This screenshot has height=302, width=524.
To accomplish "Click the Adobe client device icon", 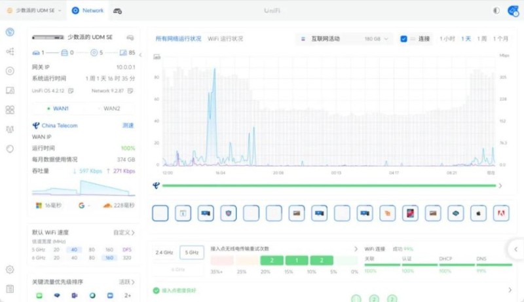I will [501, 213].
